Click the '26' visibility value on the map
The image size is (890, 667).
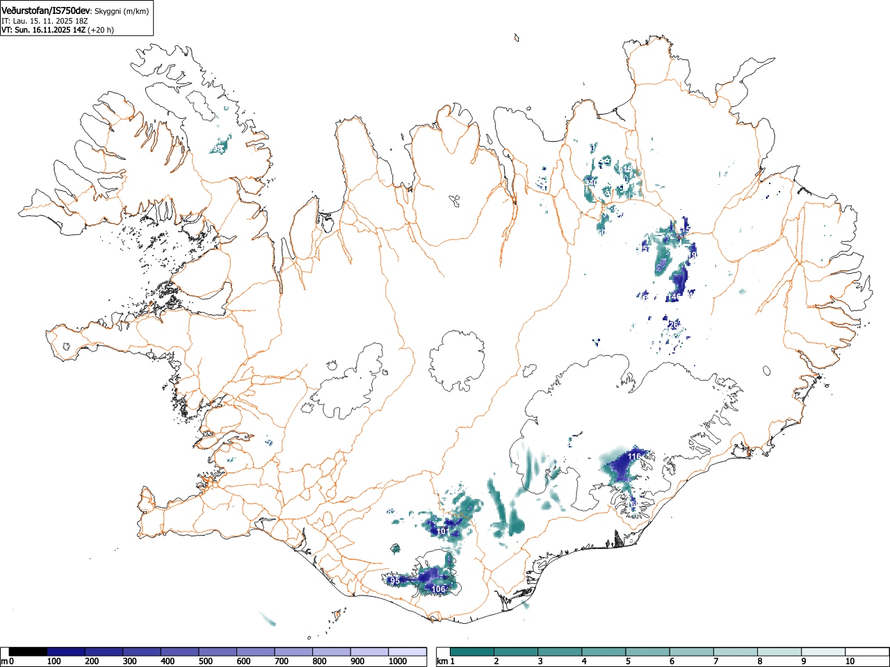pos(673,324)
